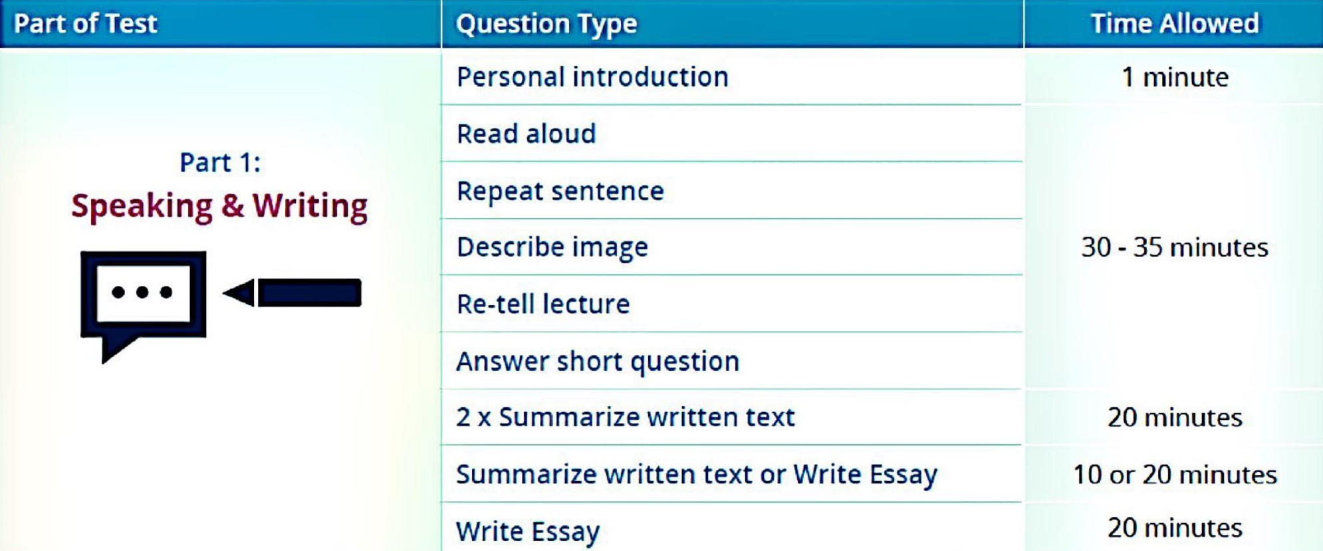Select the Read aloud question type

[x=526, y=134]
